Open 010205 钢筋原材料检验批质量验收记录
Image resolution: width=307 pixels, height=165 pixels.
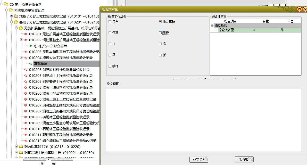[x=59, y=70]
